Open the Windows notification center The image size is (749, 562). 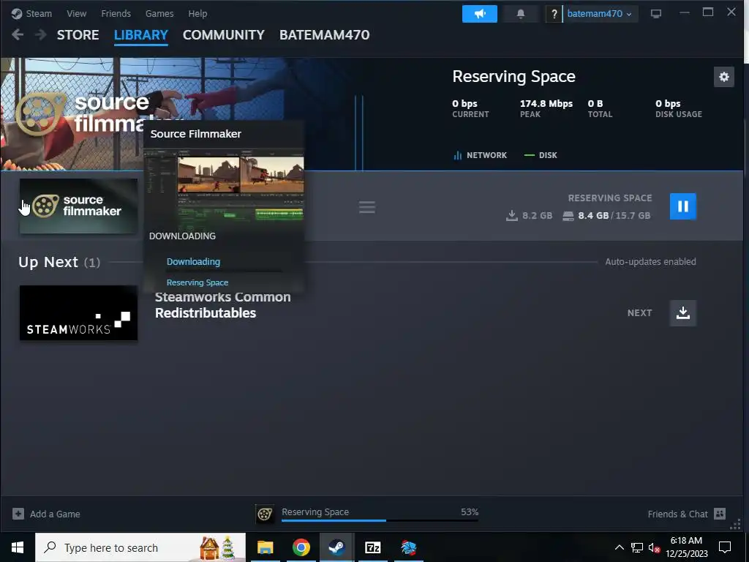(725, 547)
